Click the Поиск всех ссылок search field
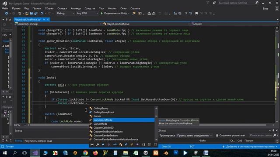 [262, 136]
